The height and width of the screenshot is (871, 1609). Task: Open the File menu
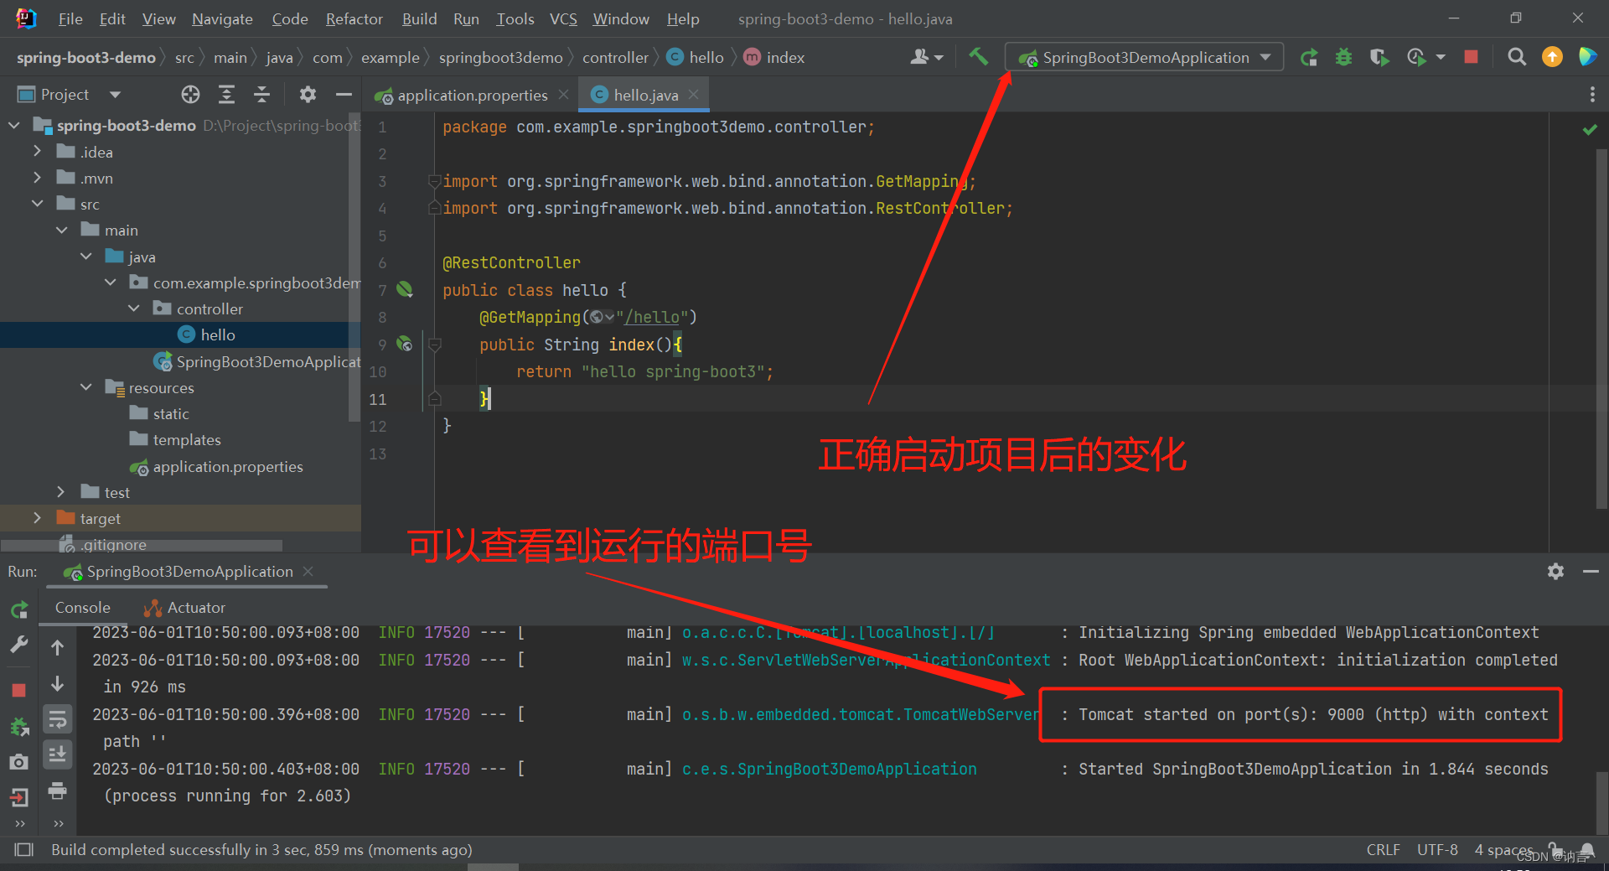70,18
